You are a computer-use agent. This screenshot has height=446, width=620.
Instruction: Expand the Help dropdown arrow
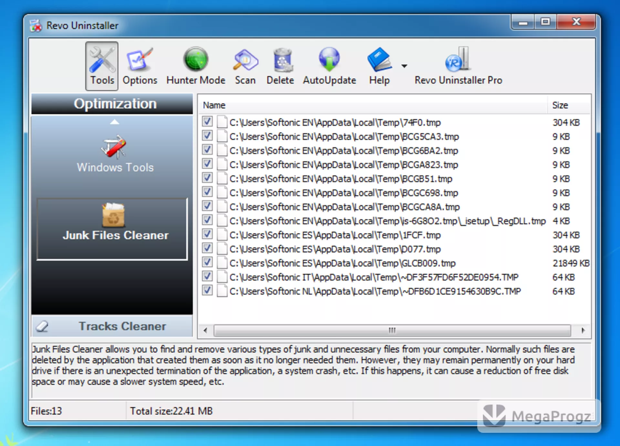point(404,66)
